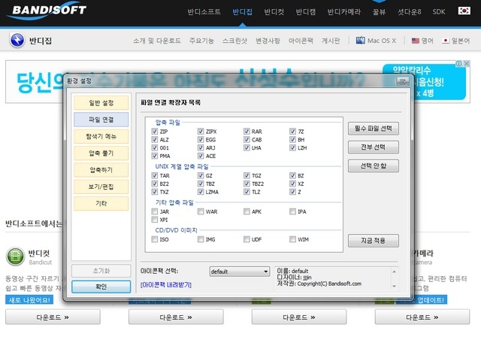Open the 반디캠 top menu
The image size is (481, 337).
(306, 12)
